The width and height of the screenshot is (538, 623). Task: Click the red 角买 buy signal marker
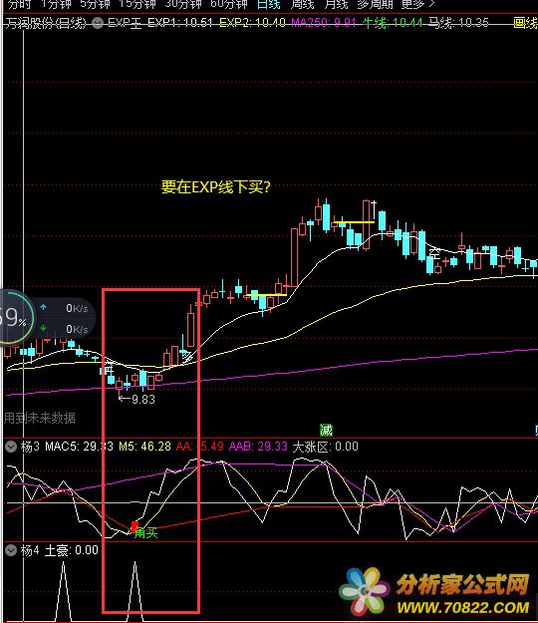point(134,527)
